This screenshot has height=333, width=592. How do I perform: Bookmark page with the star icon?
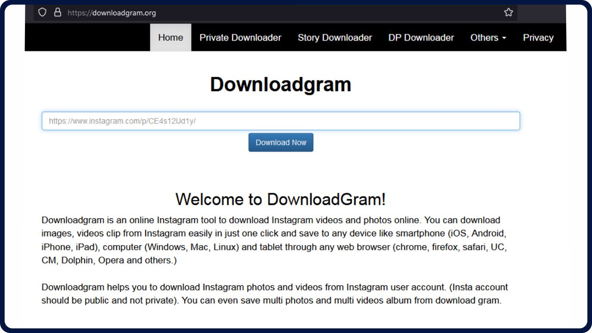pyautogui.click(x=508, y=12)
